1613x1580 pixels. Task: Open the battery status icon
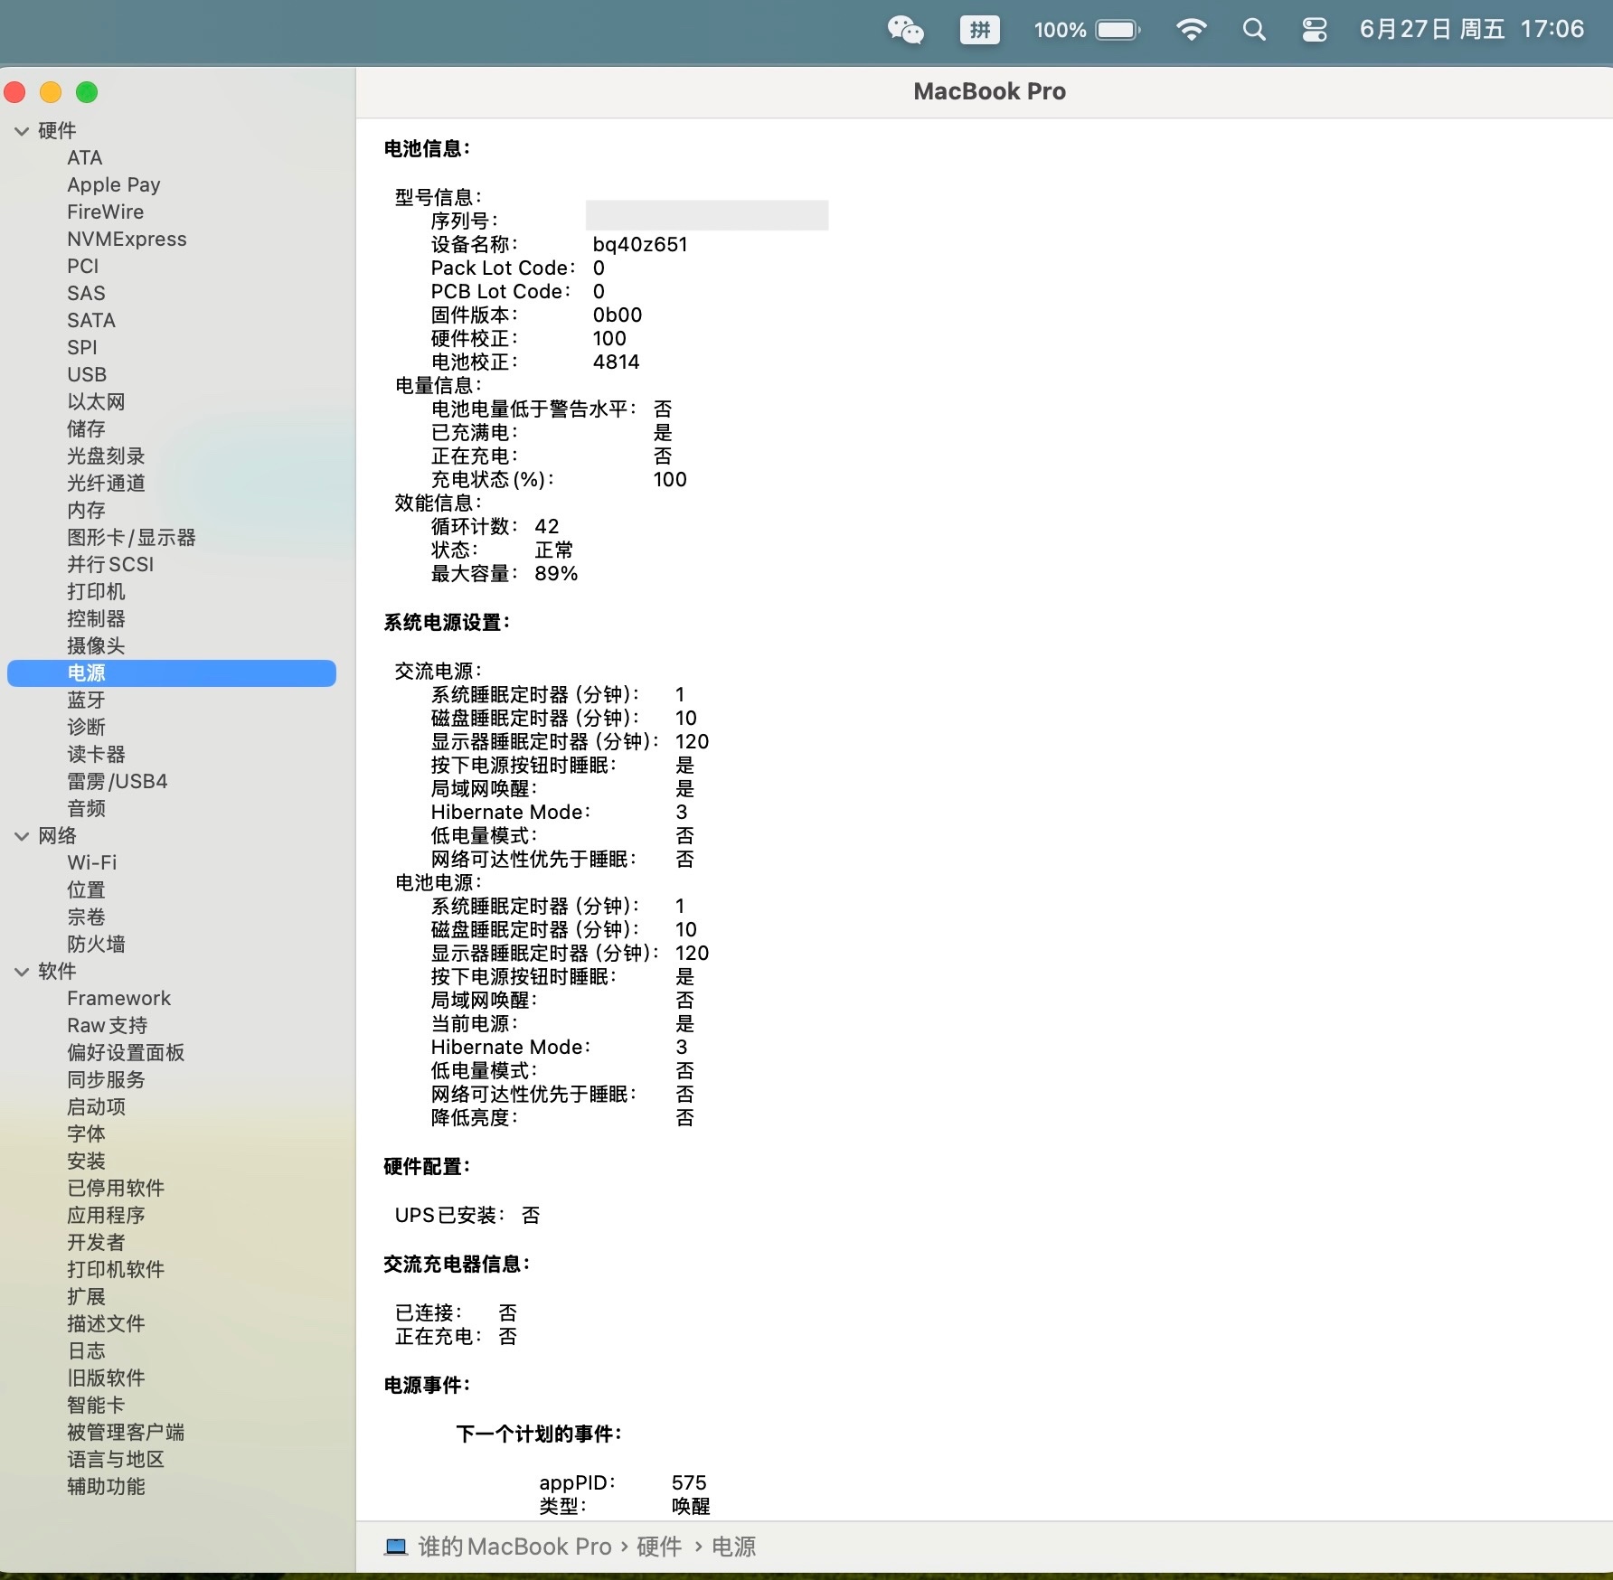click(1118, 30)
